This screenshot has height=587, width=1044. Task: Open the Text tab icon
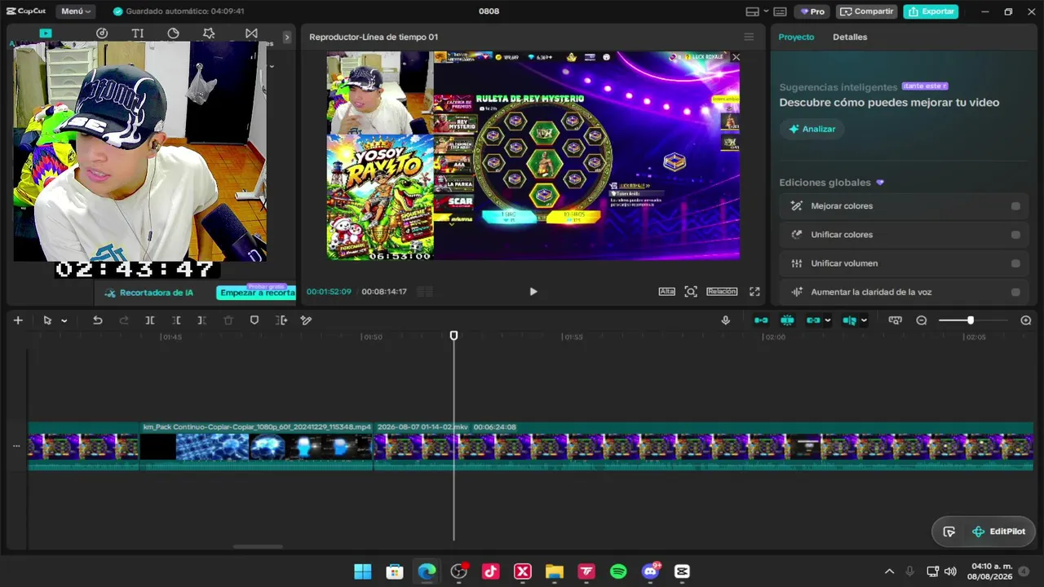[x=137, y=33]
